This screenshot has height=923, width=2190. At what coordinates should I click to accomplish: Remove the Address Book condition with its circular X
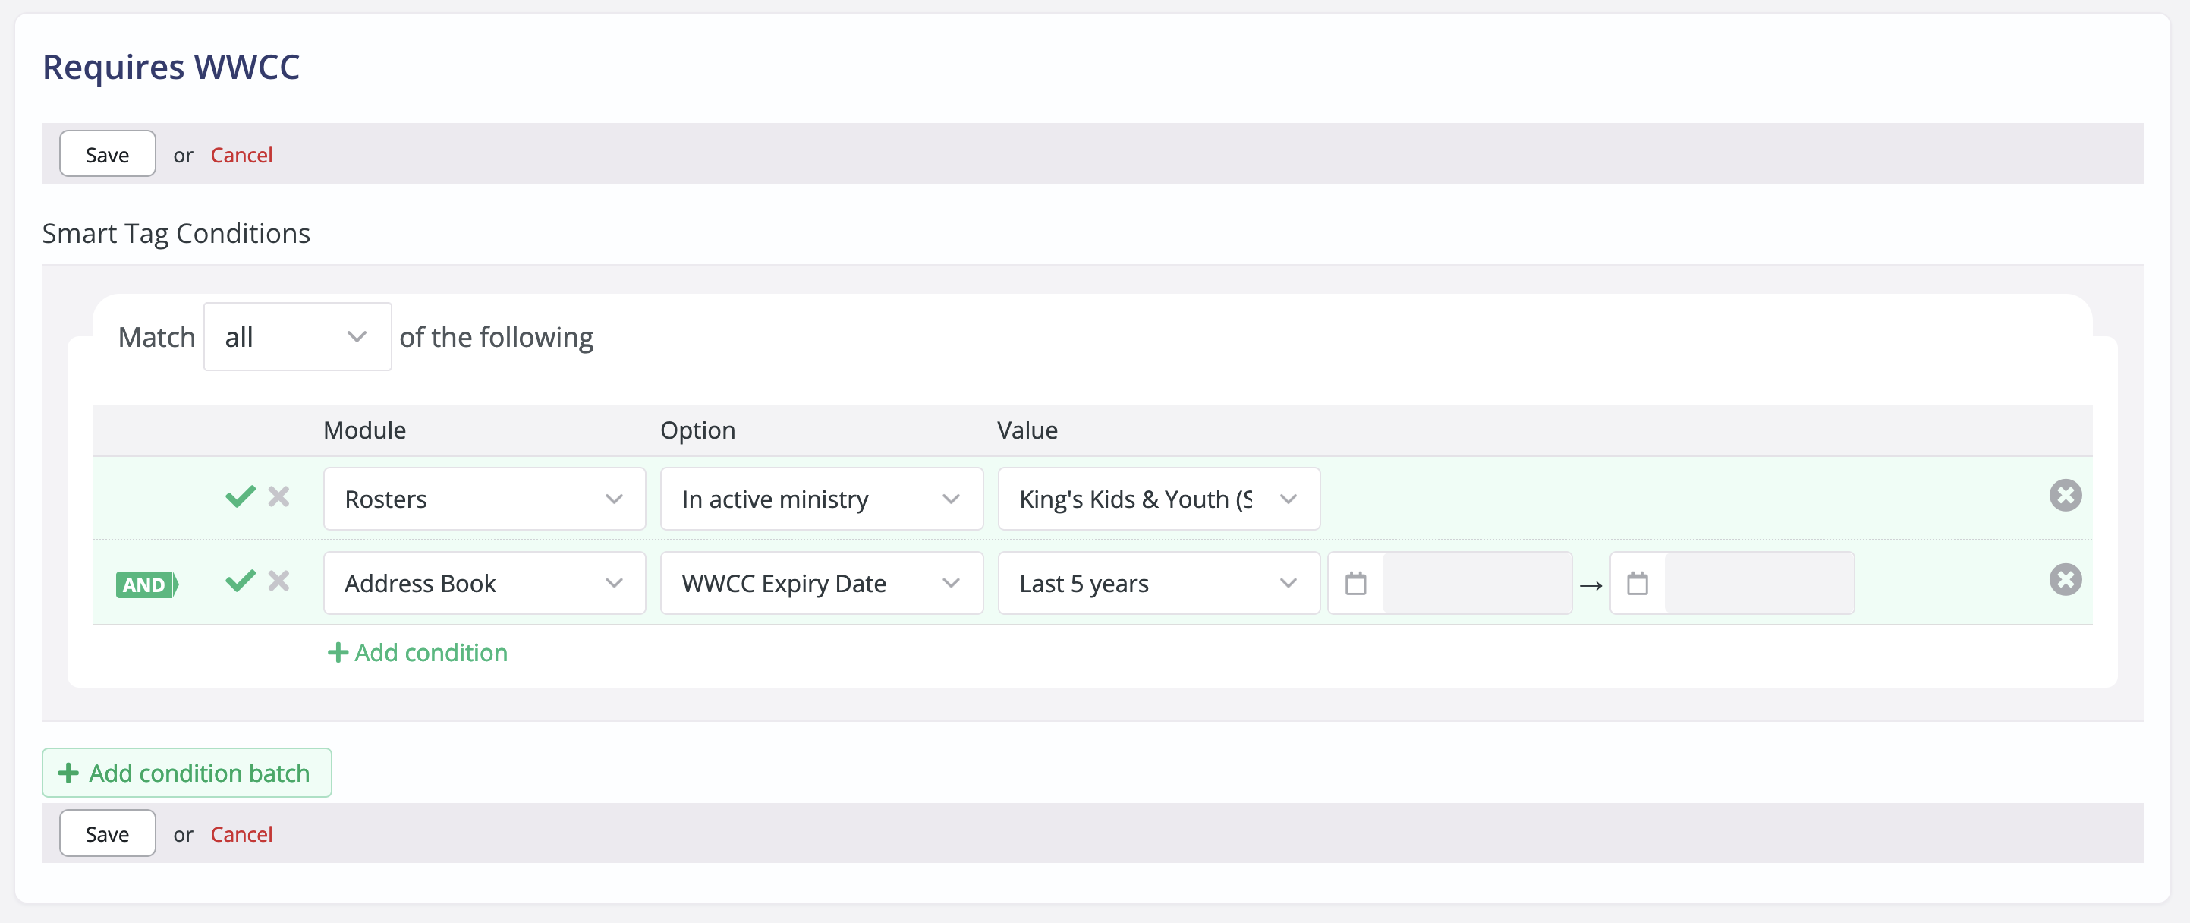[2066, 579]
